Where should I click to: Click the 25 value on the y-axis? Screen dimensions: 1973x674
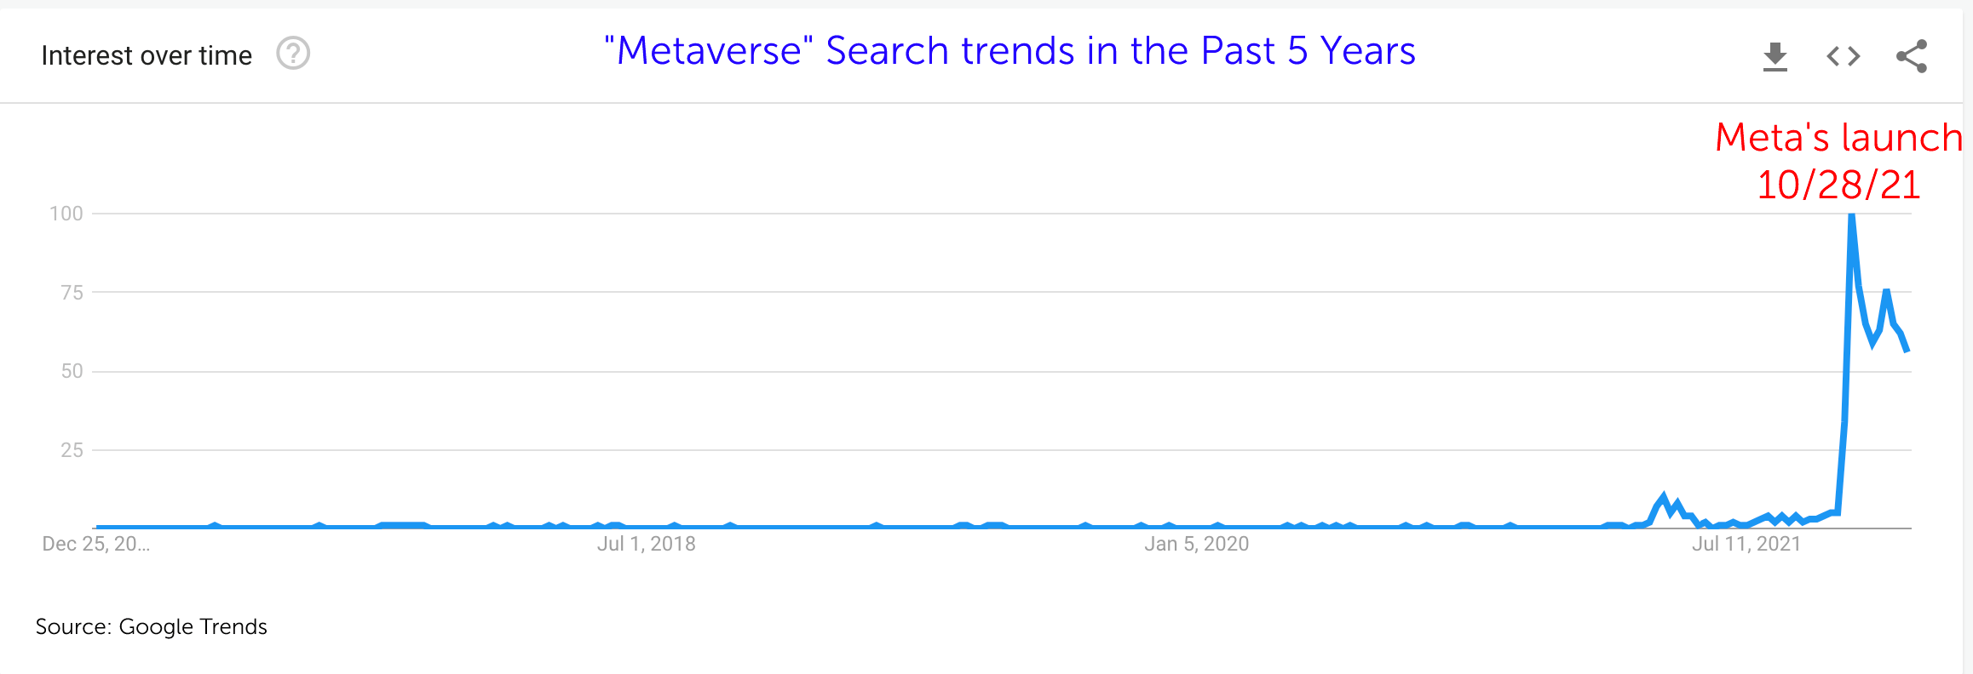(72, 450)
